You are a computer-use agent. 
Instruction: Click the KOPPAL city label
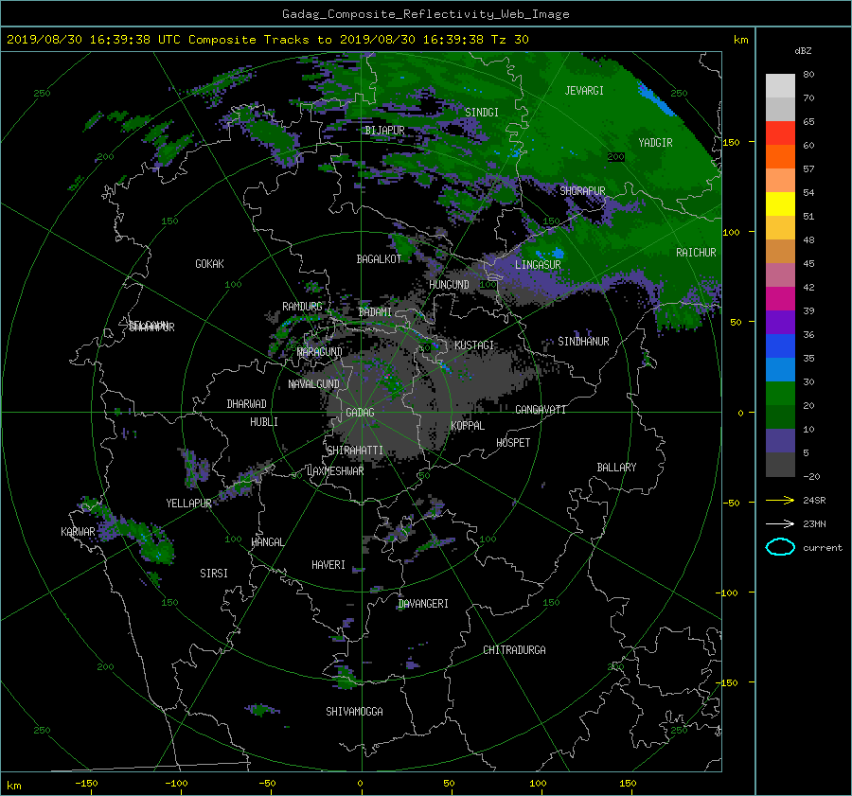point(468,426)
